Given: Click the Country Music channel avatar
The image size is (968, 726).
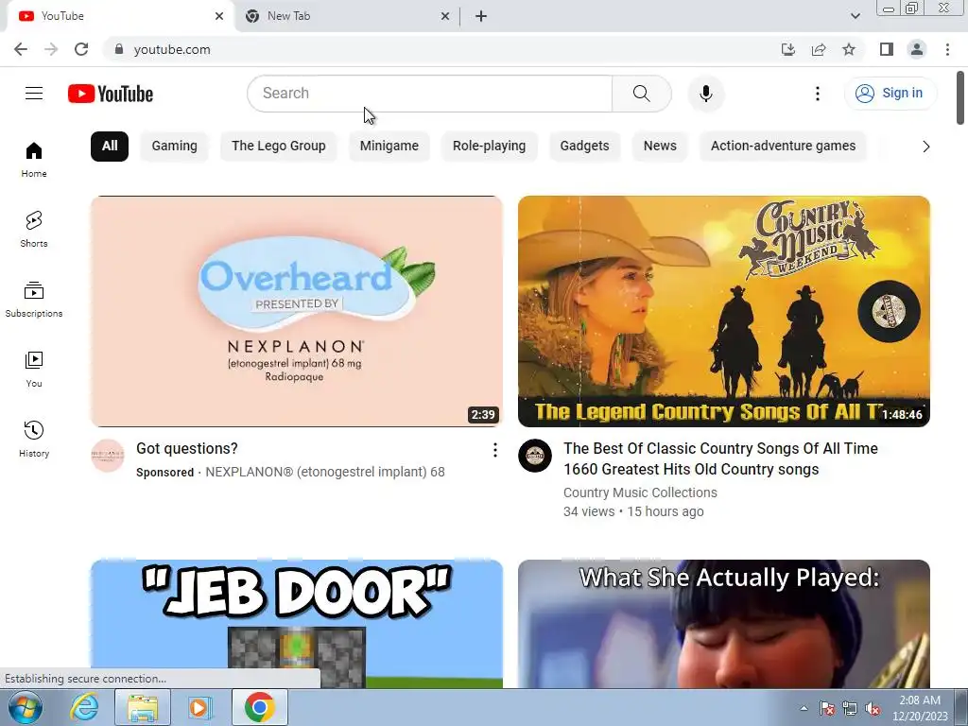Looking at the screenshot, I should 535,456.
